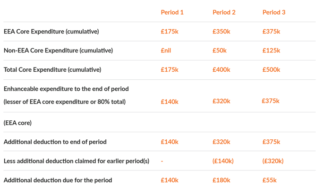Click the (£140k) earlier-period deduction value
323x195 pixels.
(x=223, y=161)
